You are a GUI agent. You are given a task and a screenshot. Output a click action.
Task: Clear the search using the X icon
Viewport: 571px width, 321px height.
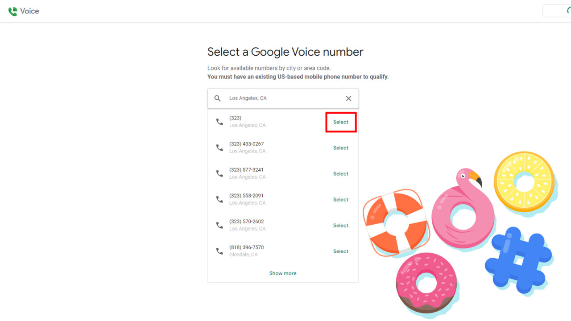(348, 98)
